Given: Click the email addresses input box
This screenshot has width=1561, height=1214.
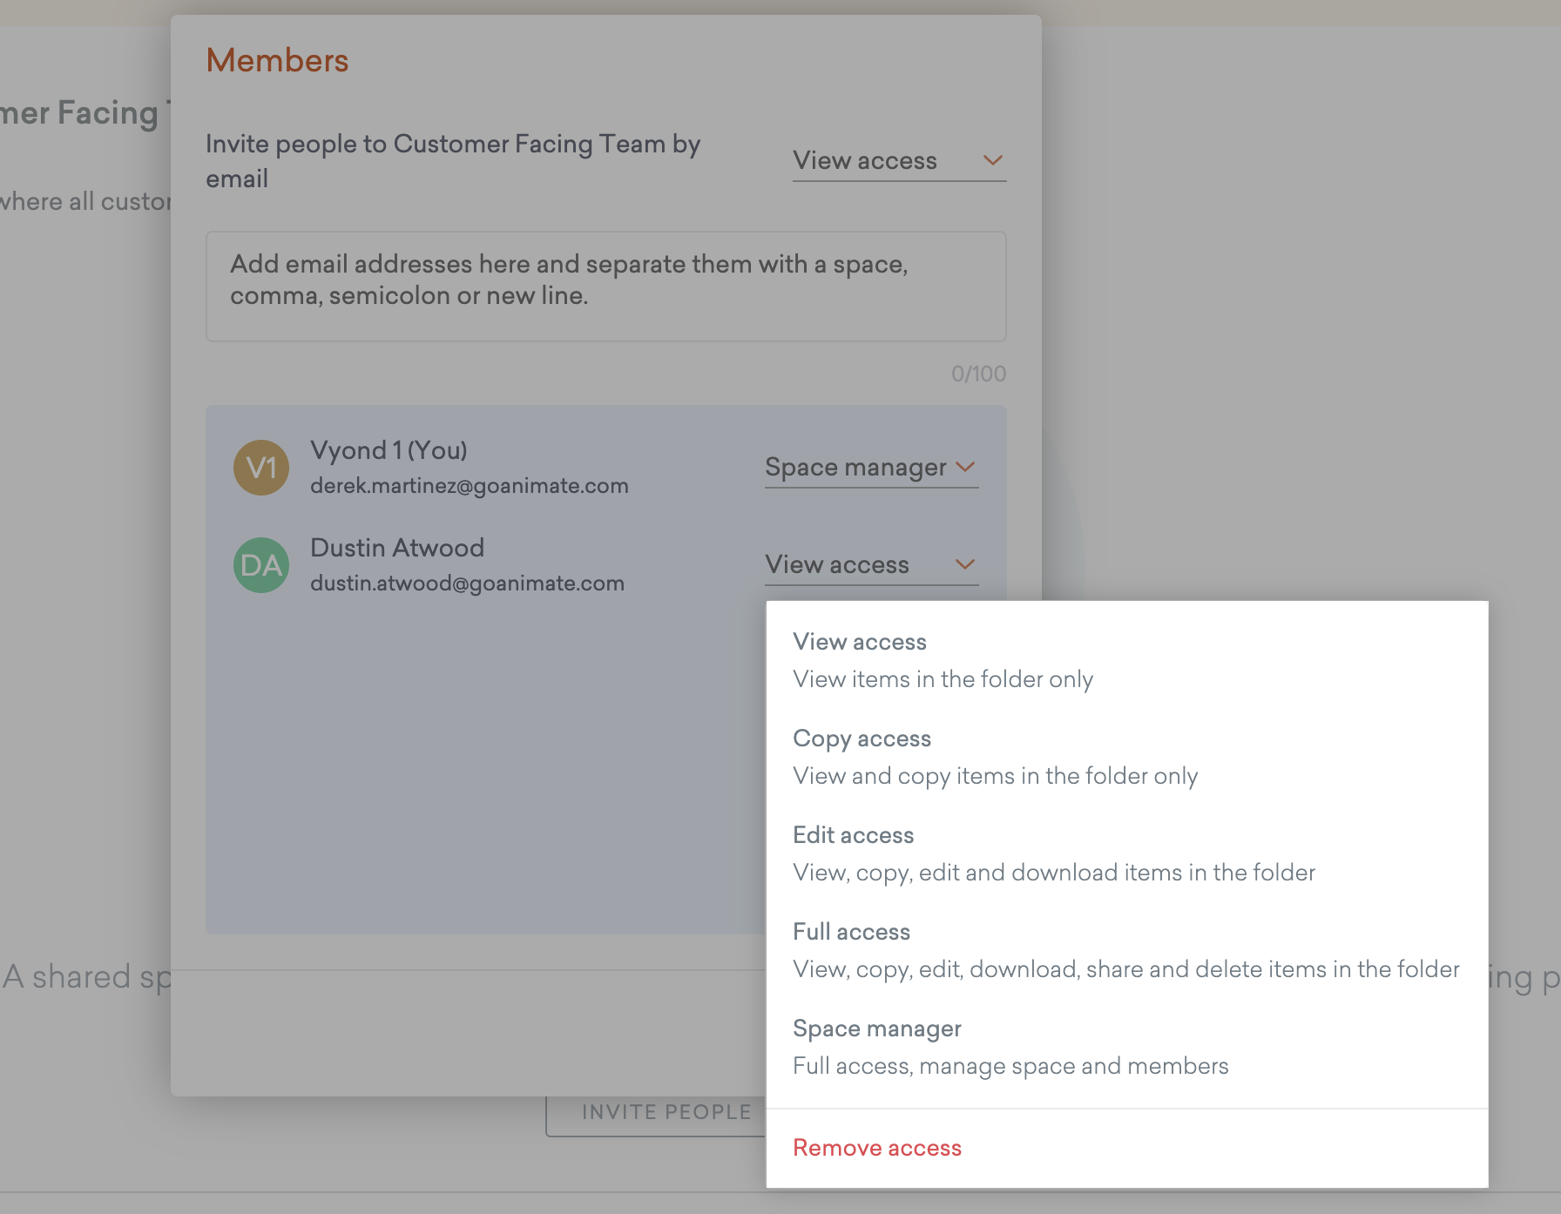Looking at the screenshot, I should point(605,287).
